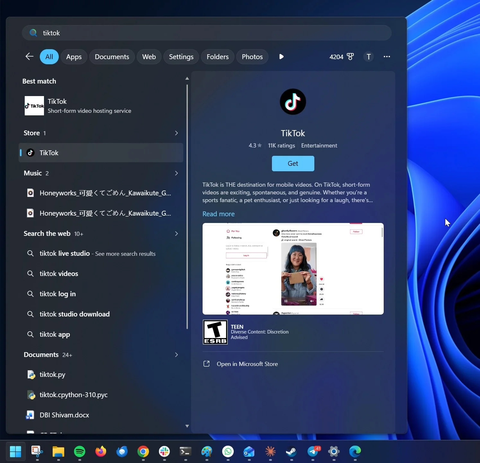
Task: Search web for tiktok log in
Action: pos(101,294)
